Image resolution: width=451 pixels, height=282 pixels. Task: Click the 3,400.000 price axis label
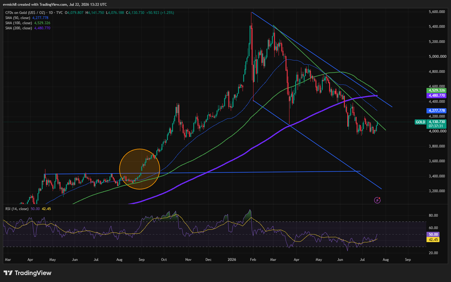tap(437, 176)
